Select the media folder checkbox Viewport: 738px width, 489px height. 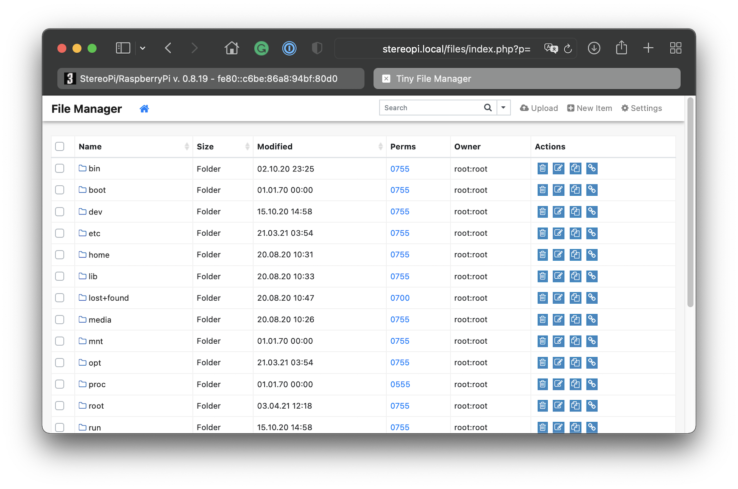click(x=60, y=319)
